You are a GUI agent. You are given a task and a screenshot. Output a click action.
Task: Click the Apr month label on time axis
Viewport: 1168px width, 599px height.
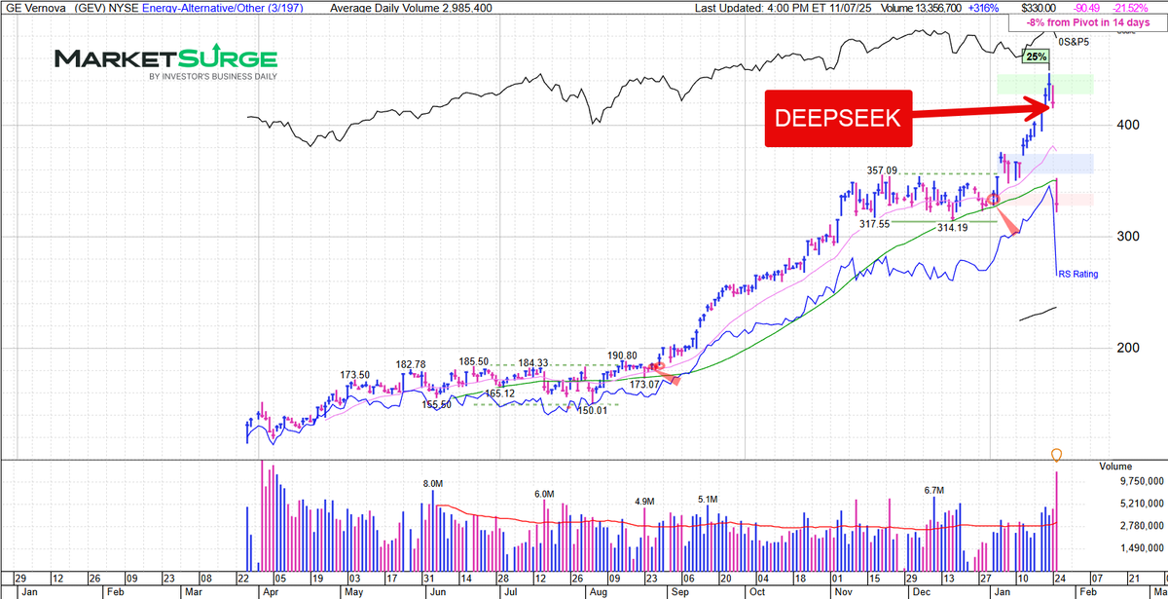[x=271, y=591]
